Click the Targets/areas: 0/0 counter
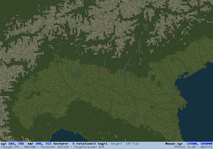The image size is (213, 149). 89,147
